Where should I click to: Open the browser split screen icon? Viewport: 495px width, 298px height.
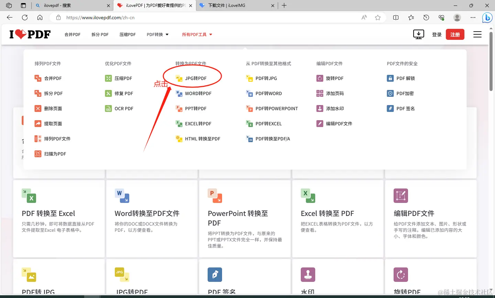(x=396, y=18)
